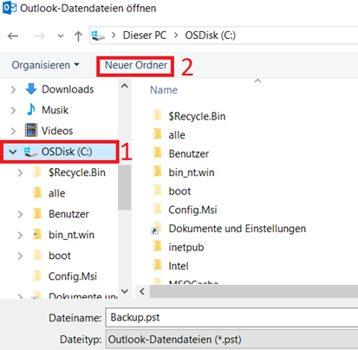Viewport: 358px width, 350px height.
Task: Open the recent locations dropdown arrow
Action: [61, 36]
